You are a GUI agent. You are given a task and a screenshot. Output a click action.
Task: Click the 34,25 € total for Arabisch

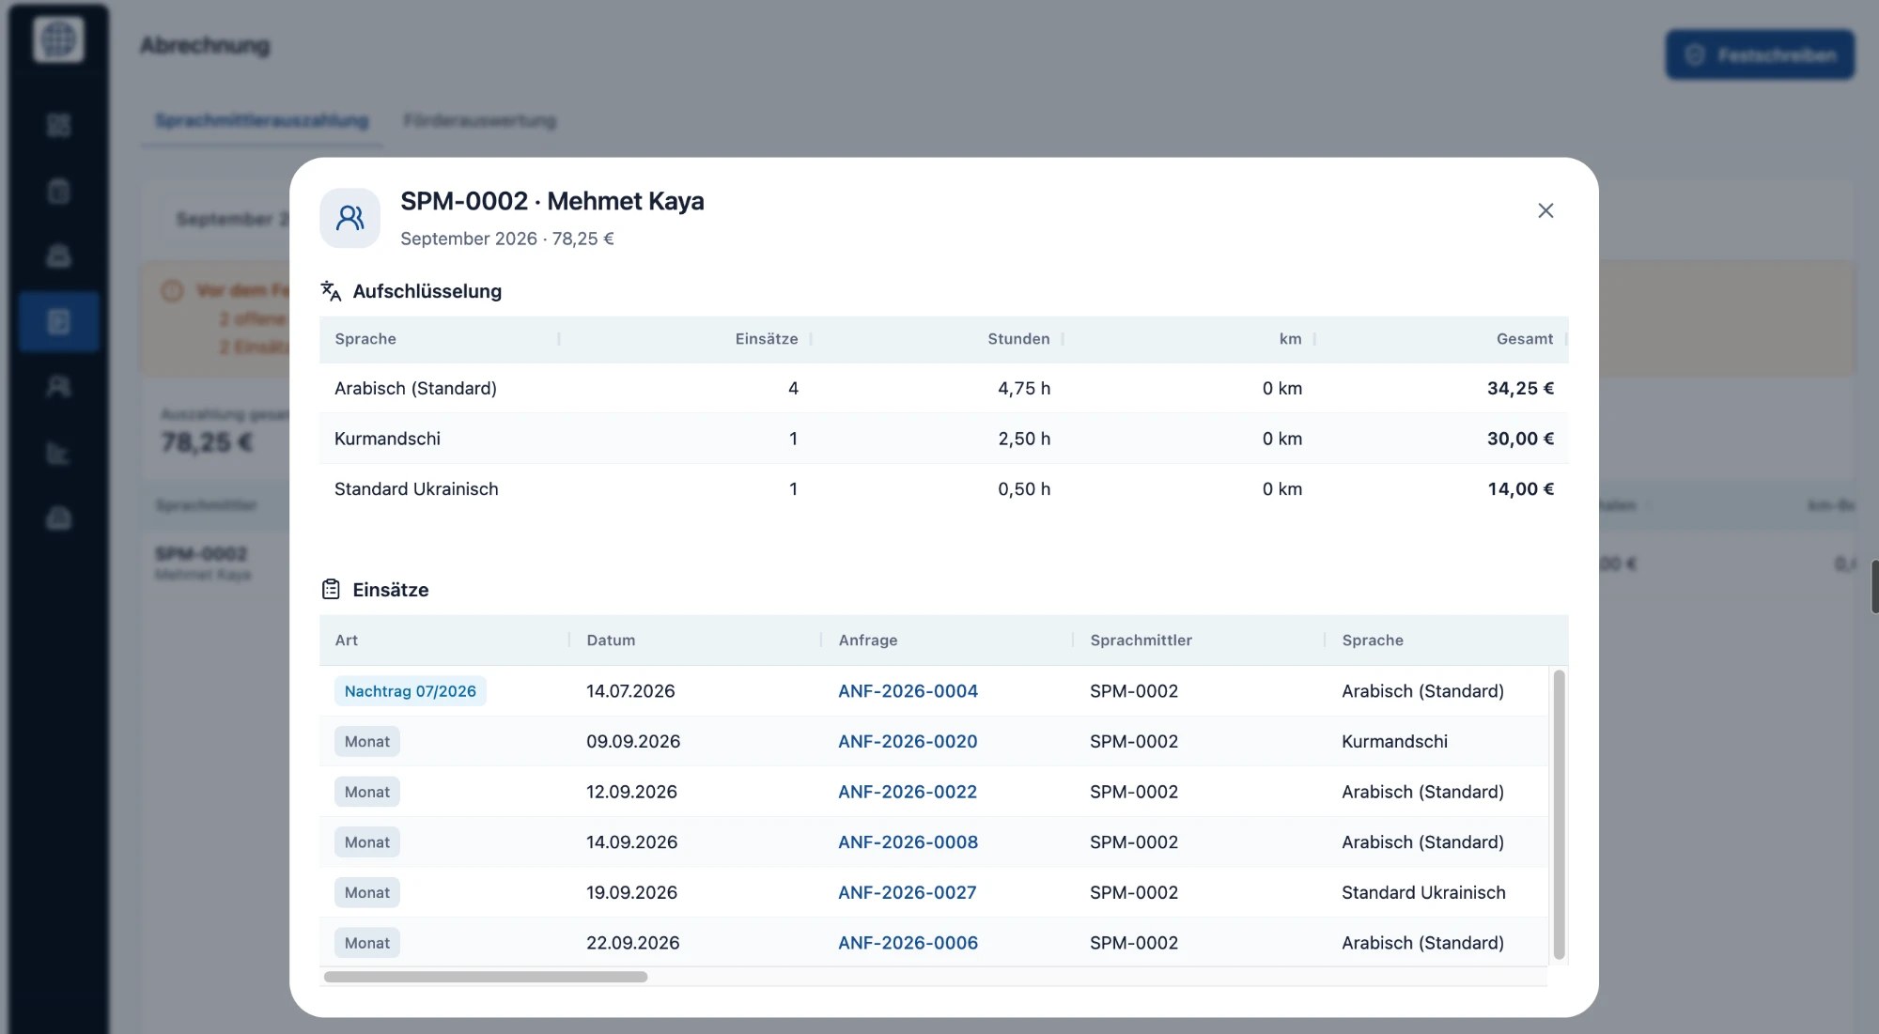coord(1520,389)
